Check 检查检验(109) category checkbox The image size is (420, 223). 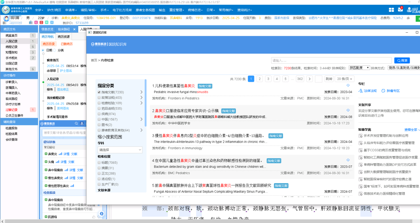point(99,103)
